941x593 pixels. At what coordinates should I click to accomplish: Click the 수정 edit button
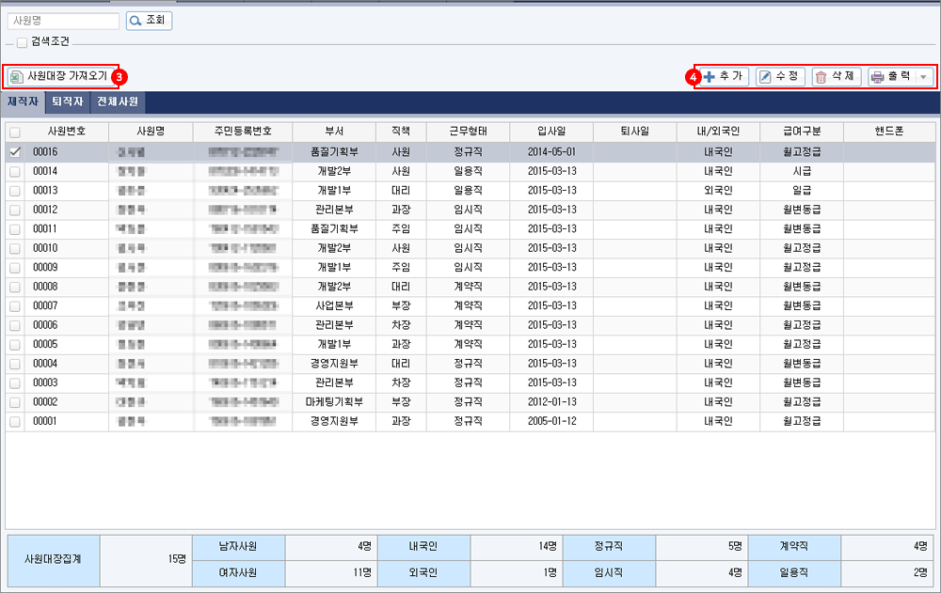779,77
